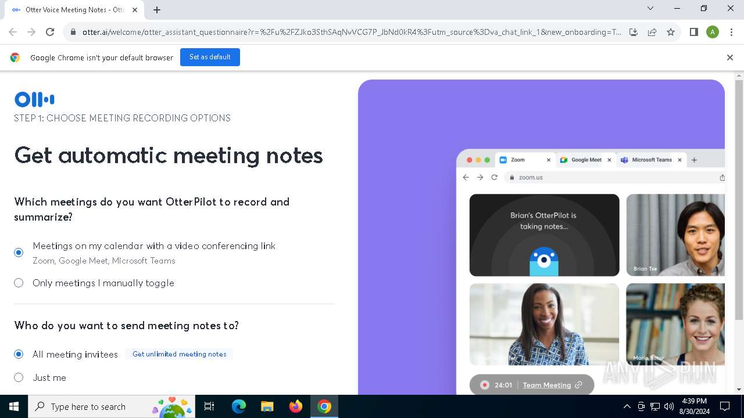Open a new tab with the plus button
Screen dimensions: 744x418
click(x=157, y=10)
